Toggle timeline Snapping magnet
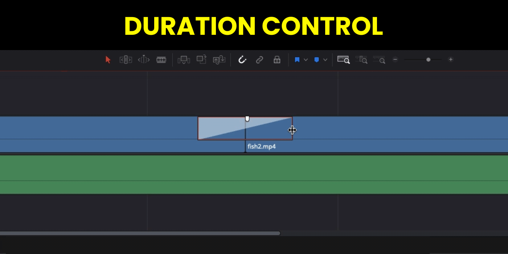 [242, 60]
